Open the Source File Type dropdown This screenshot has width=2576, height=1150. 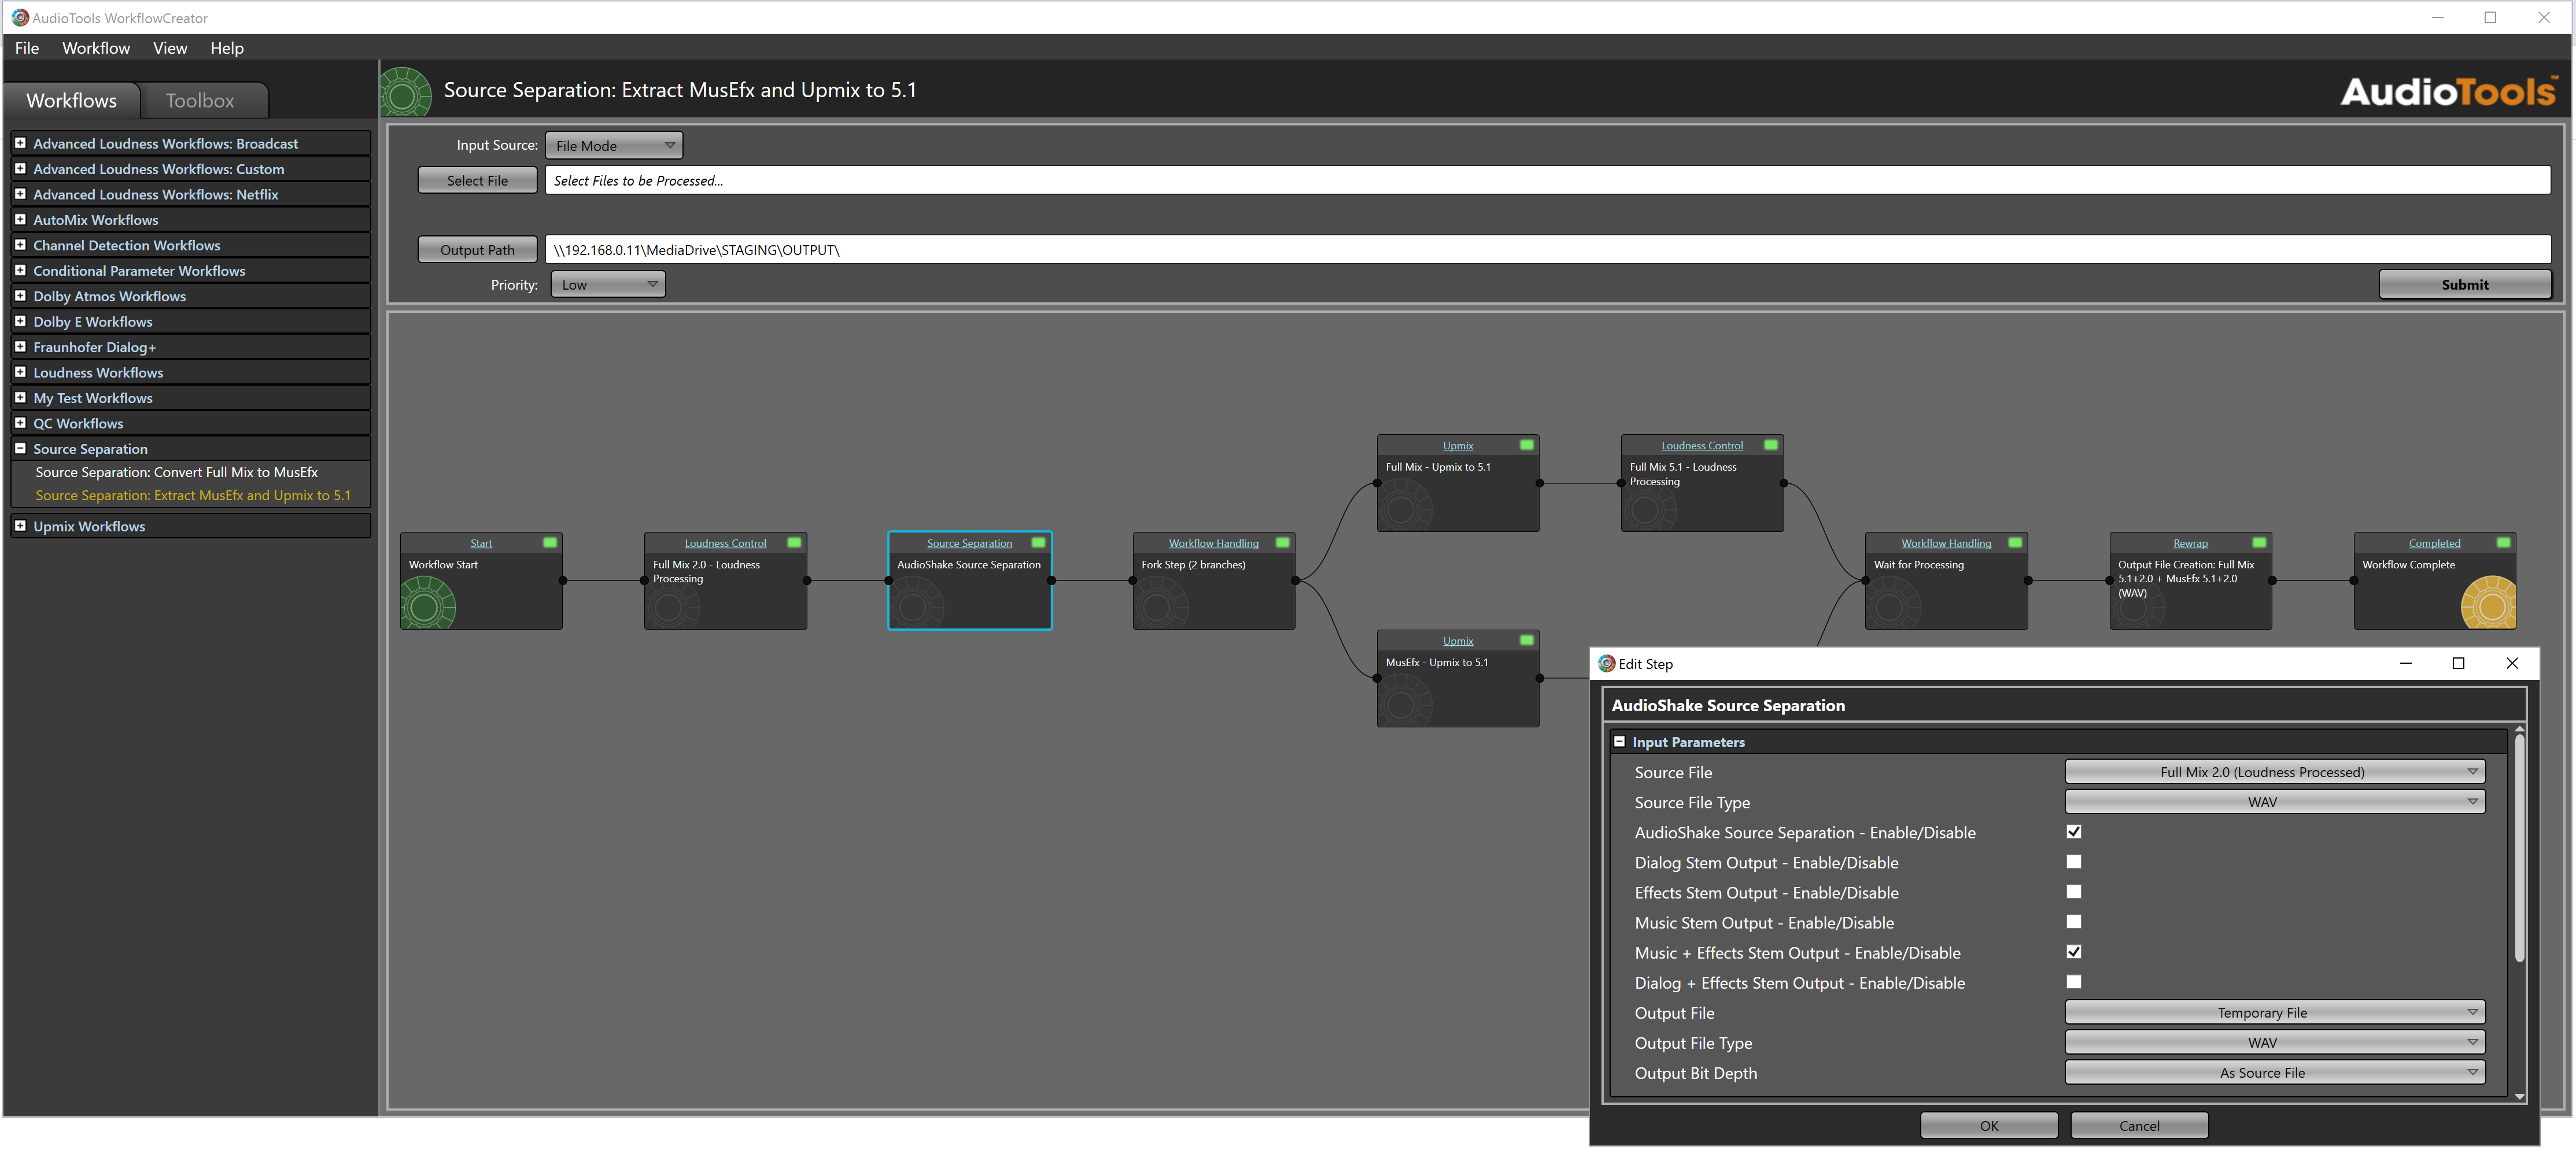point(2274,802)
